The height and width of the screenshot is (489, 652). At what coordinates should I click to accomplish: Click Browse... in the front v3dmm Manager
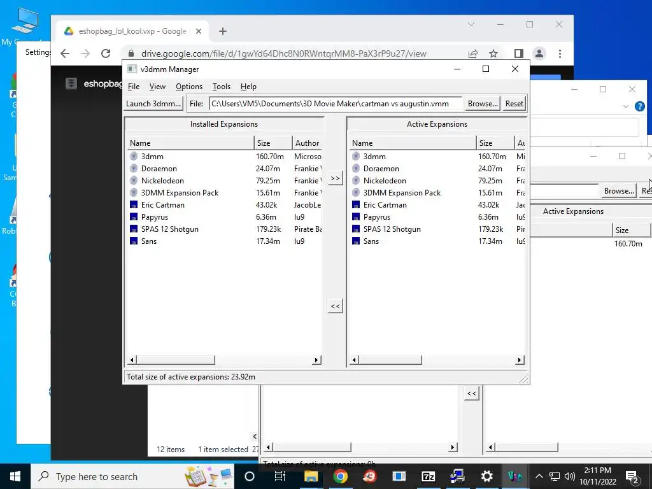coord(483,104)
